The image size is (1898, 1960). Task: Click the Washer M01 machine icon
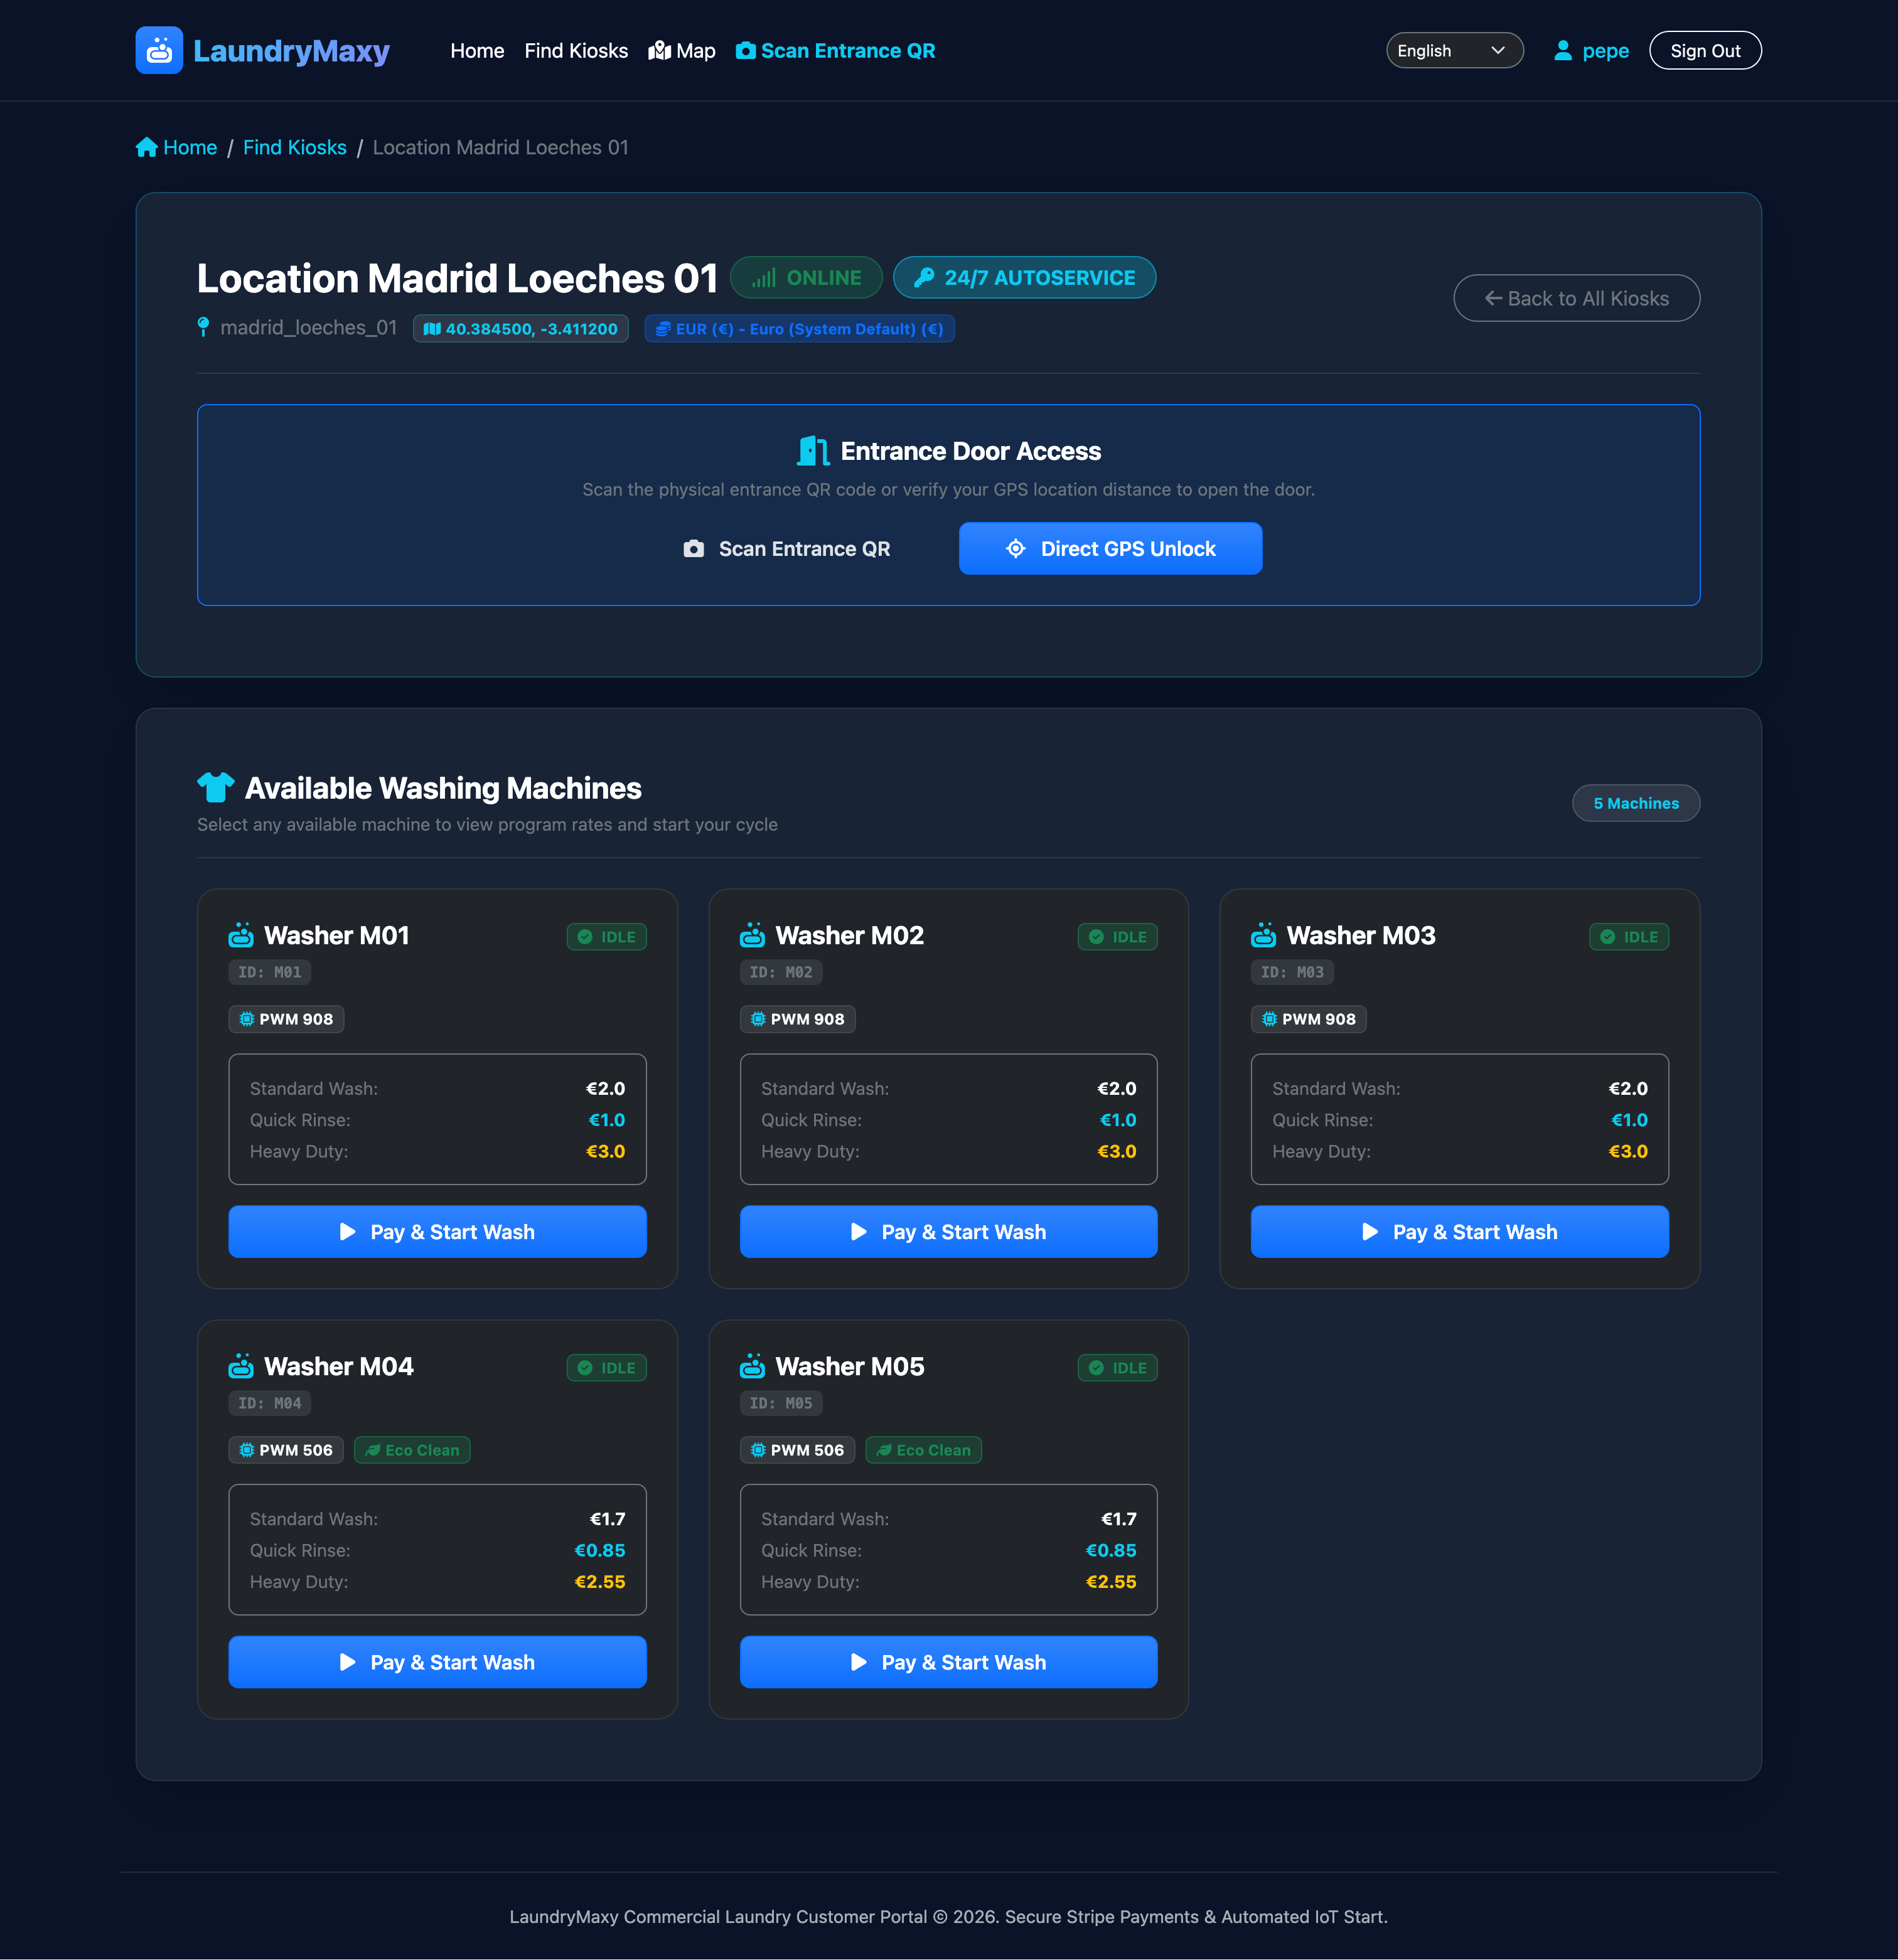pos(241,936)
